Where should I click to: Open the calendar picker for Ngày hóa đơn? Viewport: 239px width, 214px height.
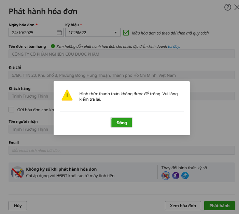tap(59, 33)
